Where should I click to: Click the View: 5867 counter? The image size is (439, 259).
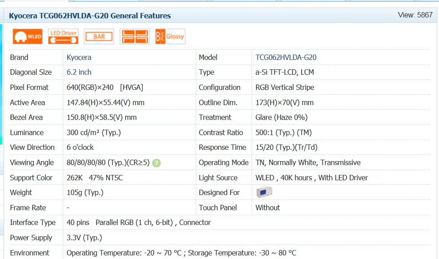coord(415,15)
